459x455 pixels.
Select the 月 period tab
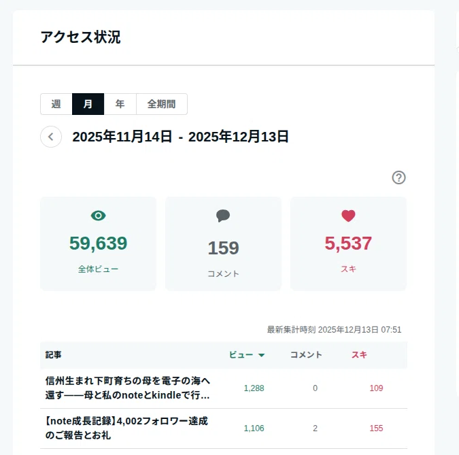click(x=88, y=104)
